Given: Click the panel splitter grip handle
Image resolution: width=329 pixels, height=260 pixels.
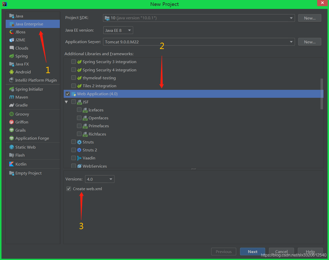Looking at the screenshot, I should click(x=194, y=169).
